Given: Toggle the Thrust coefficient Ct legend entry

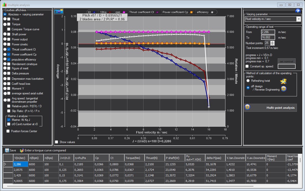Looking at the screenshot, I should point(144,12).
